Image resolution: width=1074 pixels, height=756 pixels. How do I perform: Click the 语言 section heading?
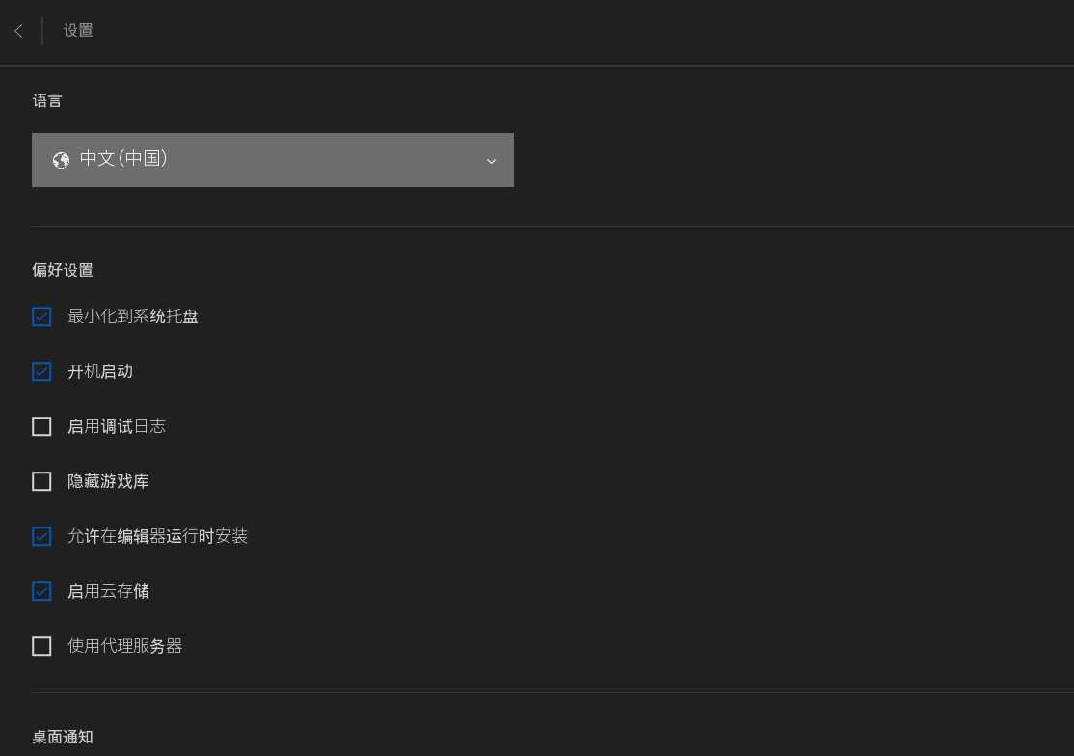tap(47, 100)
